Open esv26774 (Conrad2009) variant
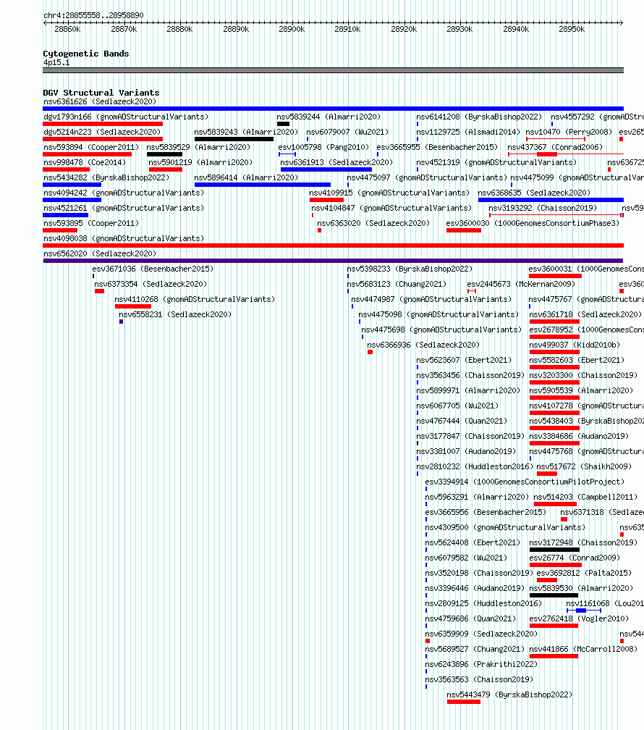644x730 pixels. [x=575, y=558]
